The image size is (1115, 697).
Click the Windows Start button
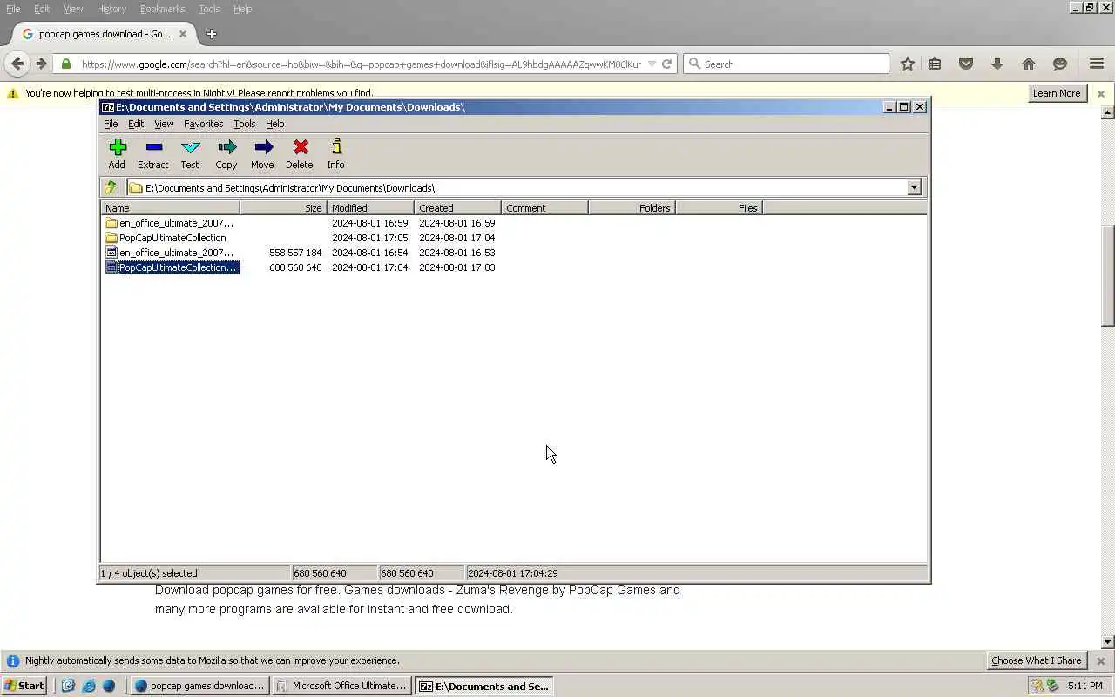pos(24,686)
